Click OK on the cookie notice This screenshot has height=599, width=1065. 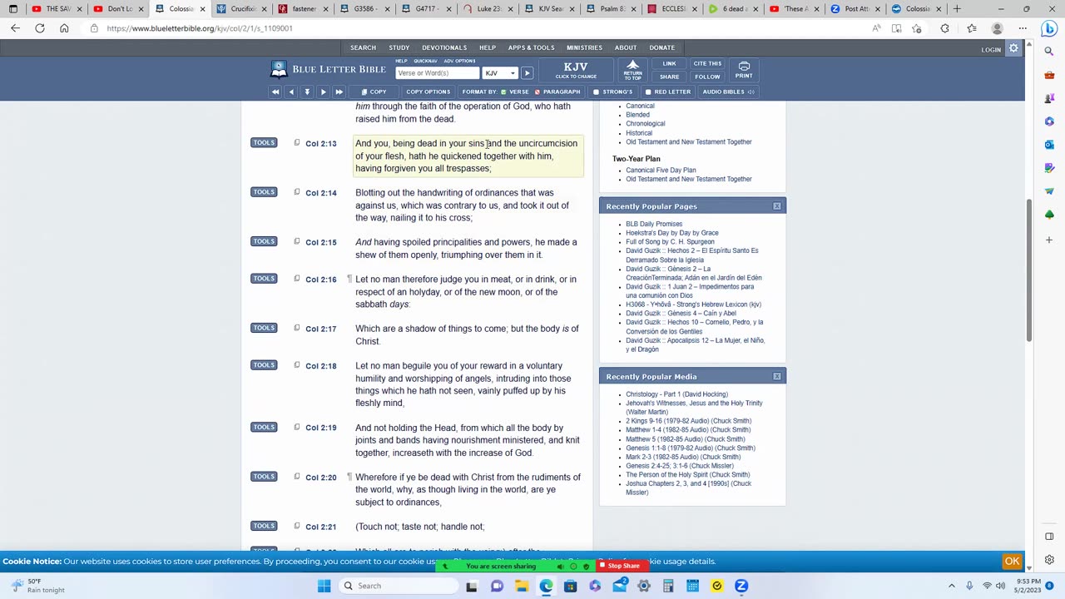[x=1012, y=562]
